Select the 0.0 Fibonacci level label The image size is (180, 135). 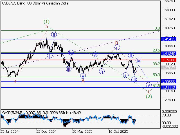[157, 28]
